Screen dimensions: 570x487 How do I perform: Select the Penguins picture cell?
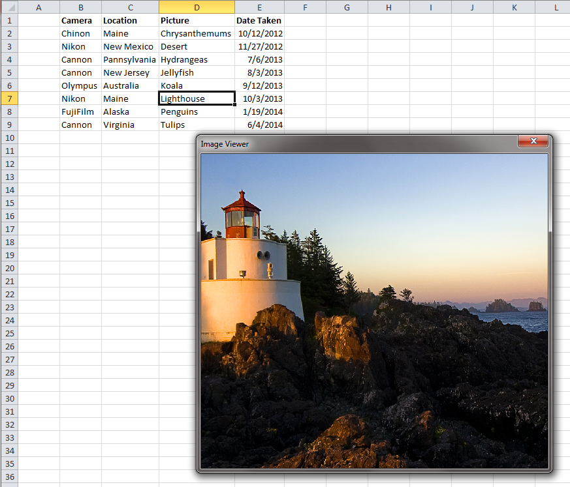click(197, 111)
